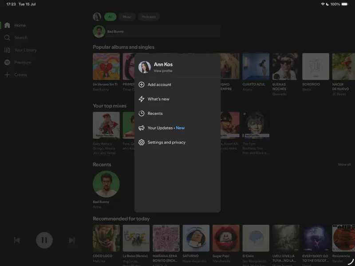Click the Premium Spotify logo icon
Screen dimensions: 355x266
point(7,63)
